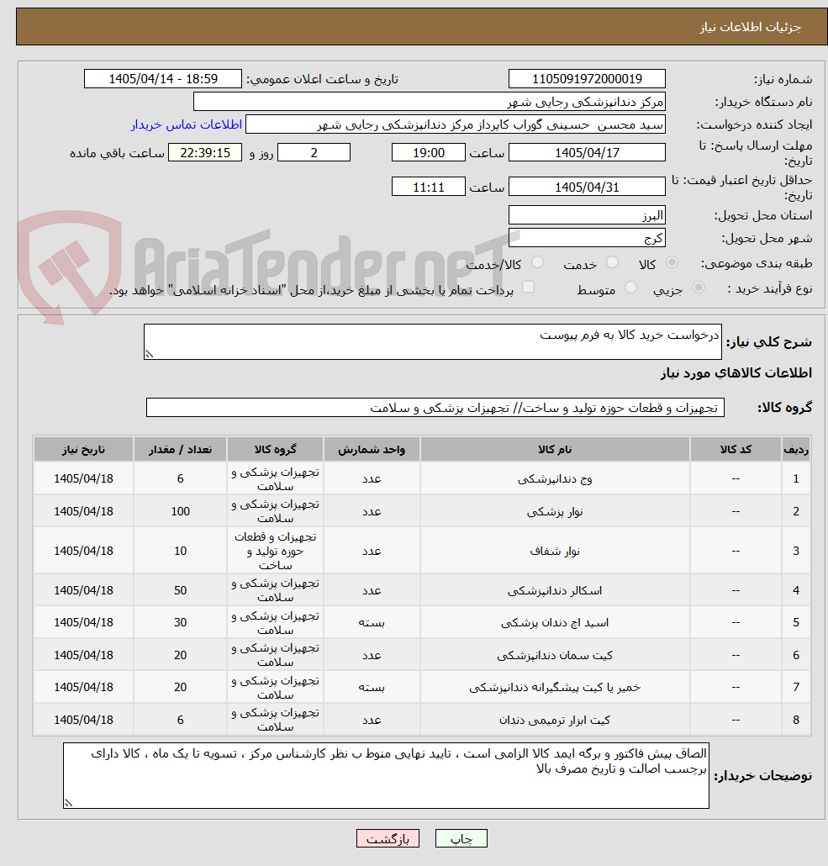Image resolution: width=828 pixels, height=866 pixels.
Task: Select the item اسید اچ دندان پزشکی
Action: pyautogui.click(x=555, y=622)
